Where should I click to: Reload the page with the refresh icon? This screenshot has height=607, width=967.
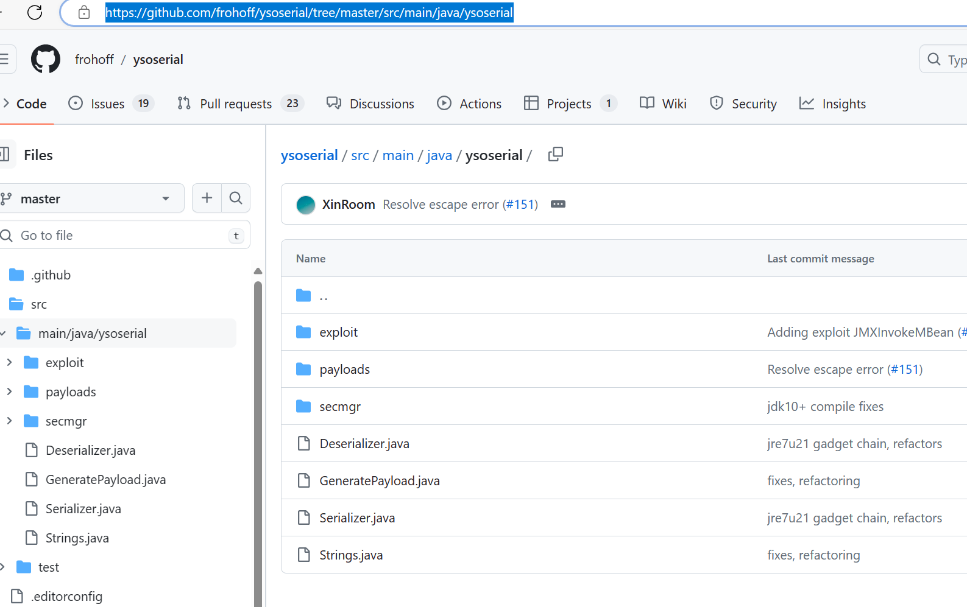(35, 12)
